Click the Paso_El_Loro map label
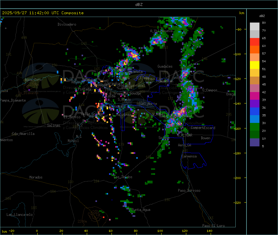The image size is (278, 235). (x=214, y=226)
